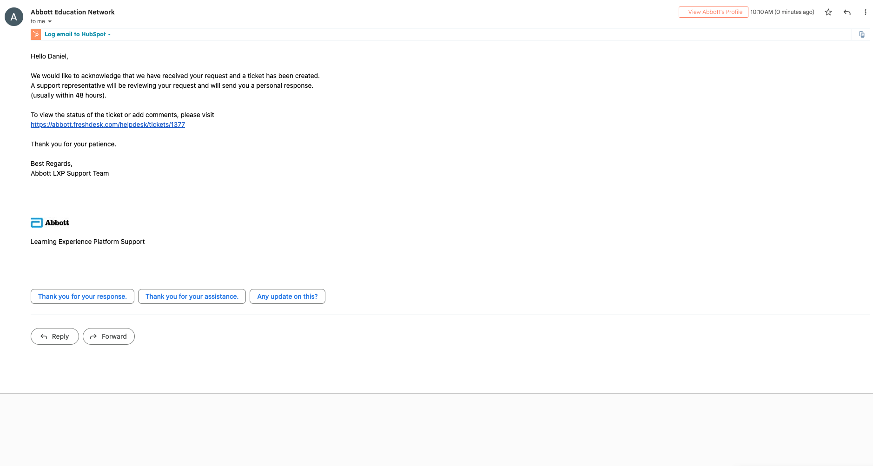Screen dimensions: 873x466
Task: Click the 'Hello Daniel,' greeting line
Action: [49, 56]
